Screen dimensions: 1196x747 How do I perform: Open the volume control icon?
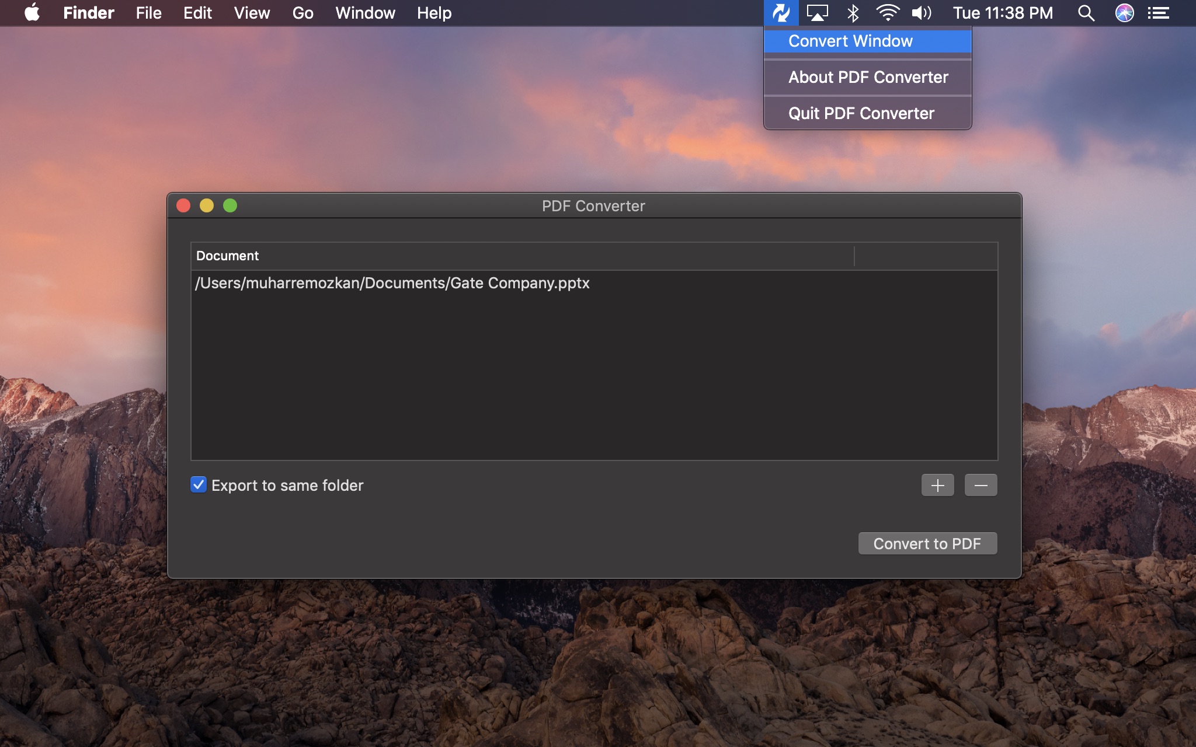(x=922, y=13)
